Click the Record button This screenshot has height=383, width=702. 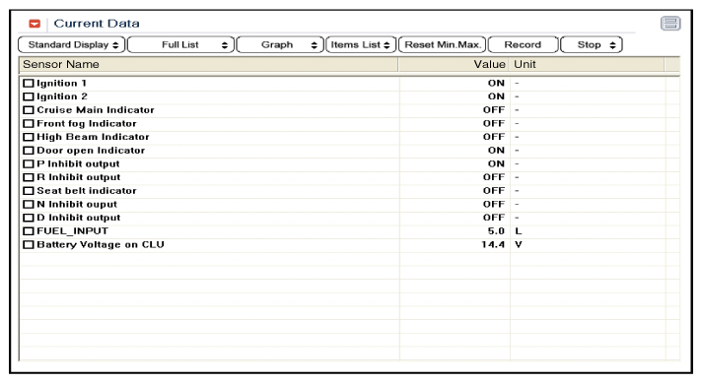click(x=523, y=44)
